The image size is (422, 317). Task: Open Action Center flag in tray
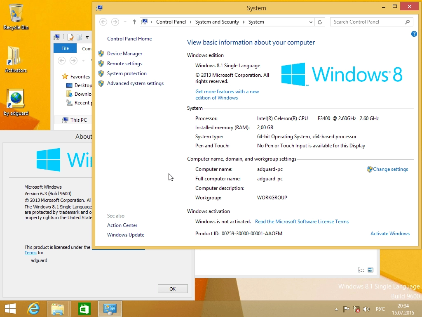tap(346, 309)
